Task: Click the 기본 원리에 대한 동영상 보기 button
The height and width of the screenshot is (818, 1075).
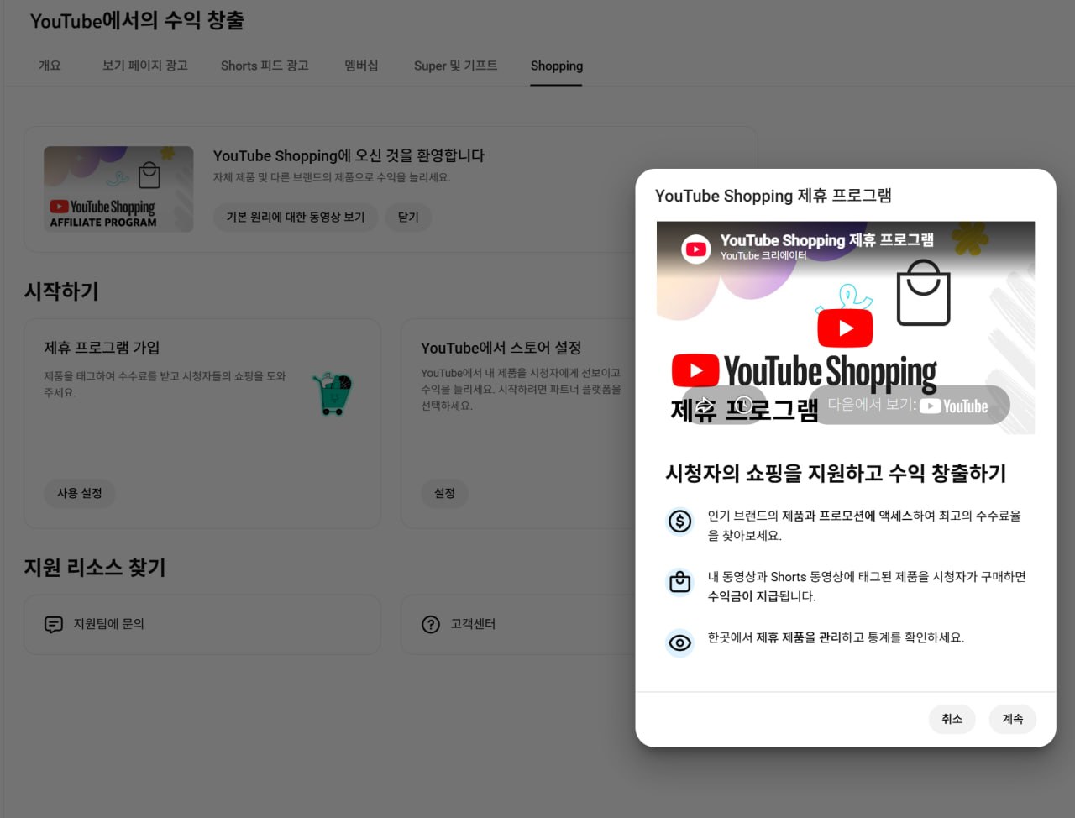Action: click(296, 217)
